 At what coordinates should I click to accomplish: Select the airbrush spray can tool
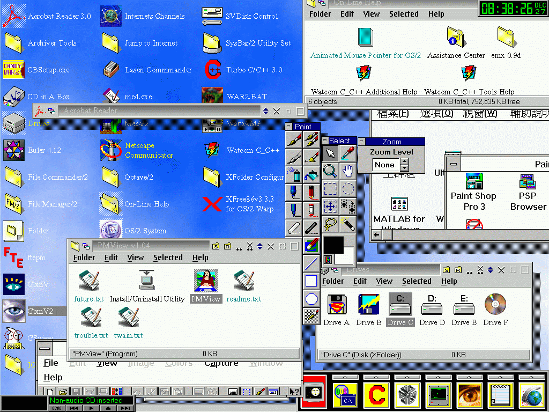tap(294, 175)
